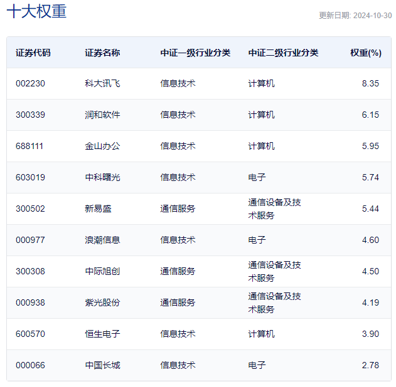The height and width of the screenshot is (387, 396).
Task: Click 电子 in the 中科曙光 row
Action: pyautogui.click(x=257, y=177)
